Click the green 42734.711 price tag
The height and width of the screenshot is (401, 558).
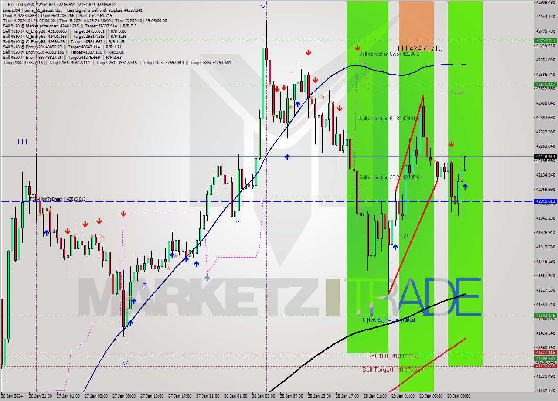point(545,41)
